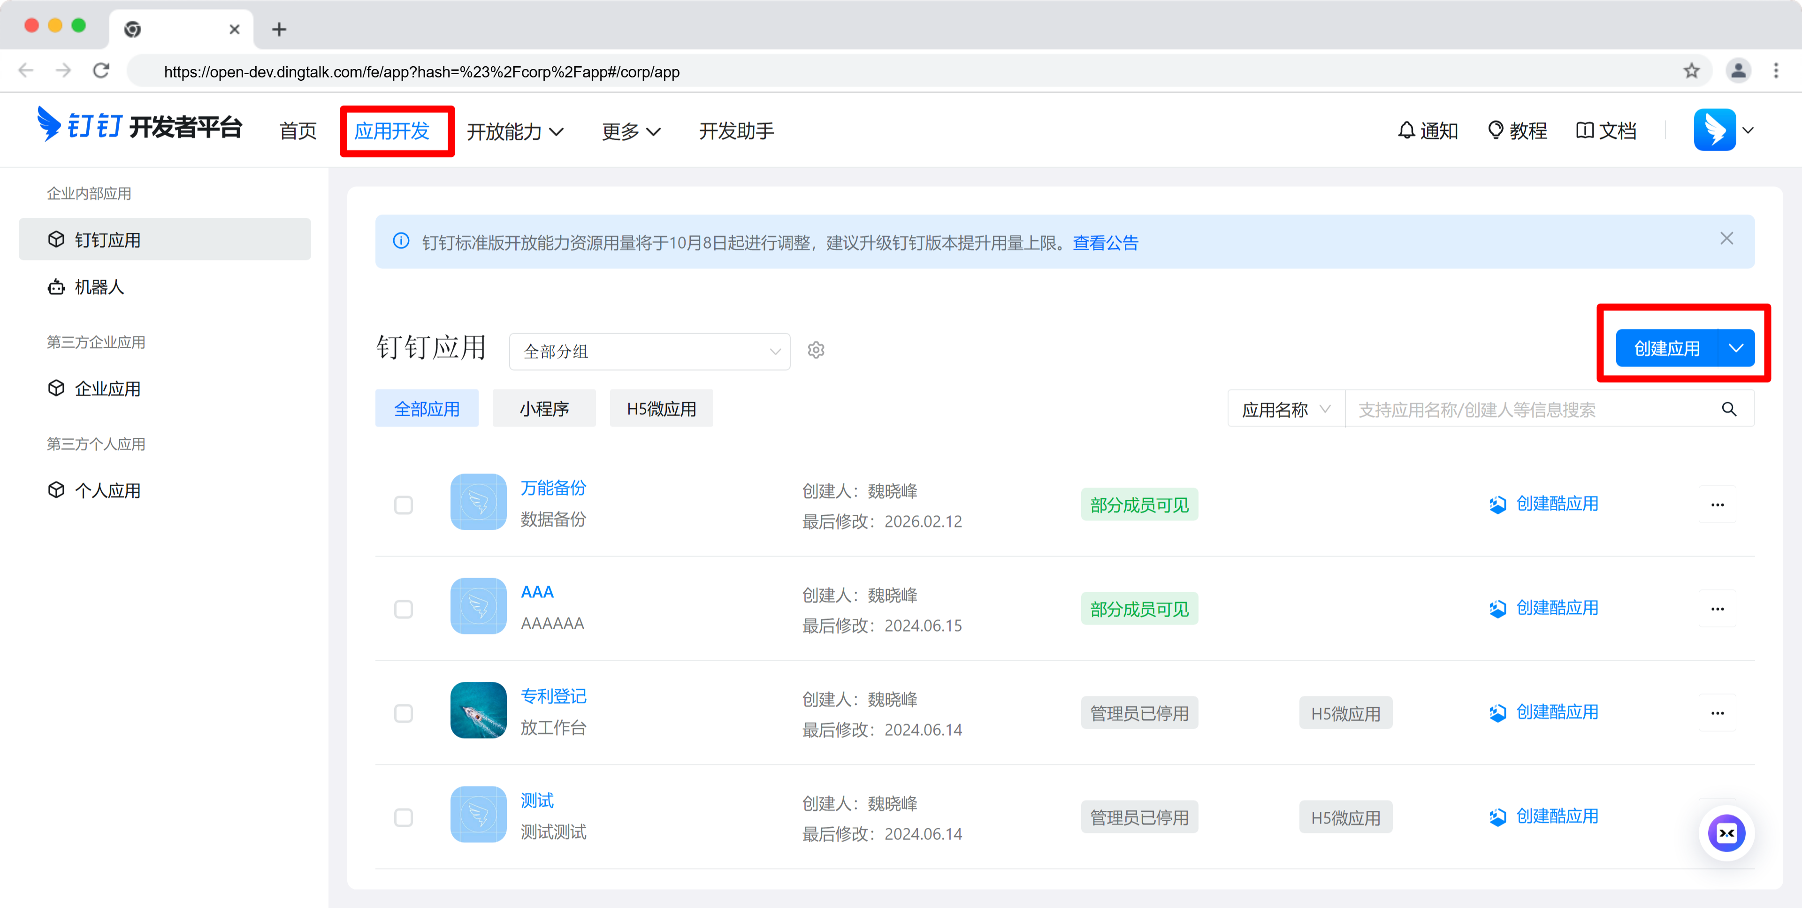Click the 通知 bell icon
The height and width of the screenshot is (908, 1802).
[x=1406, y=130]
